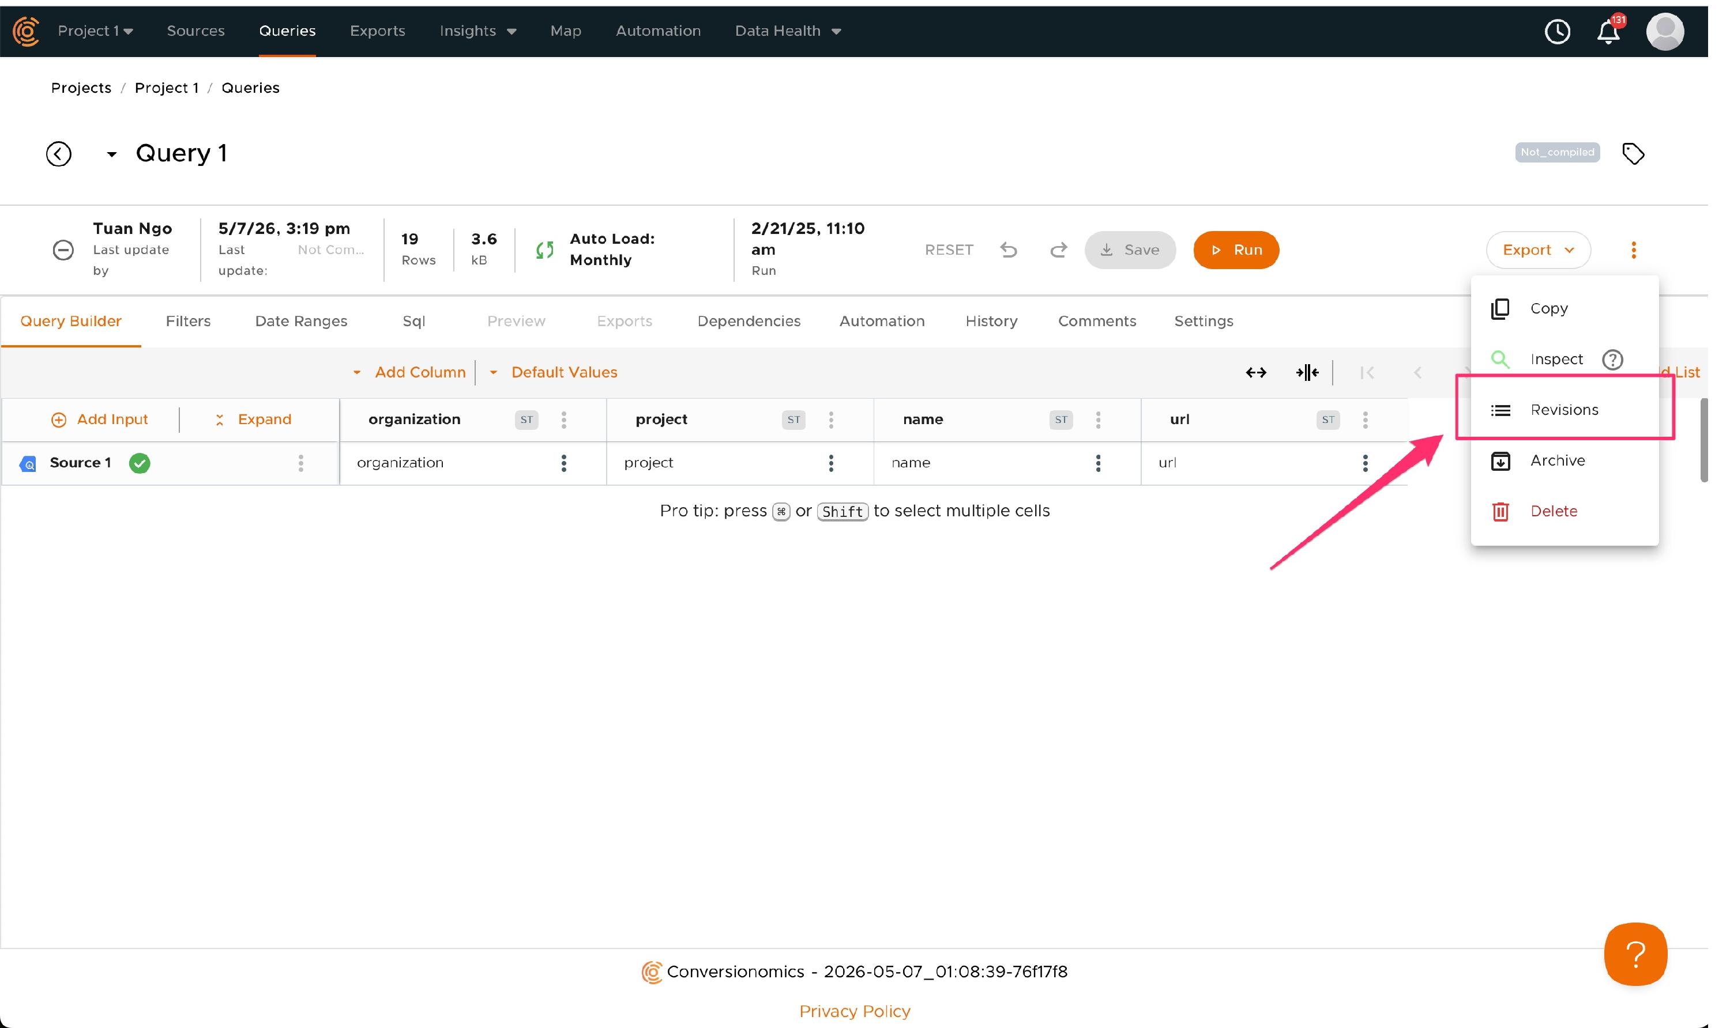Expand the Project 1 dropdown in navbar
The height and width of the screenshot is (1028, 1730).
coord(96,31)
